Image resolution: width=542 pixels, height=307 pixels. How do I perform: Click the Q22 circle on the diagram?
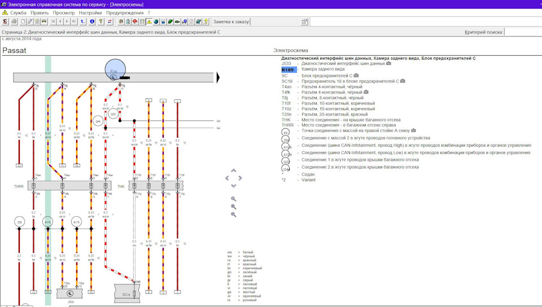113,113
